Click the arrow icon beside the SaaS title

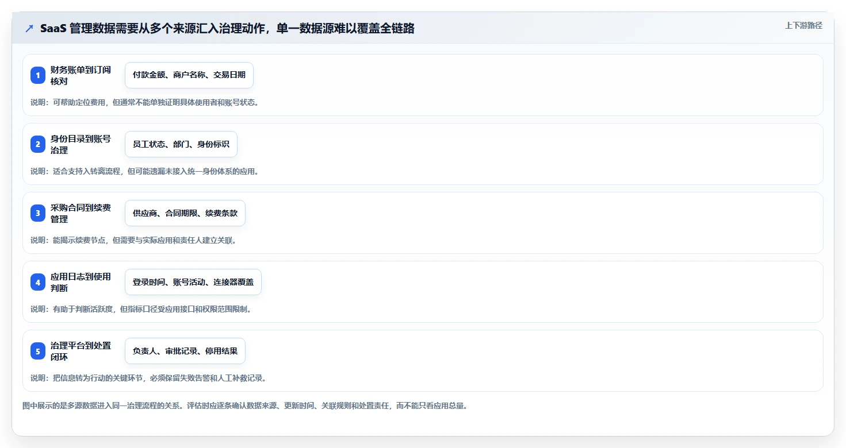coord(29,29)
